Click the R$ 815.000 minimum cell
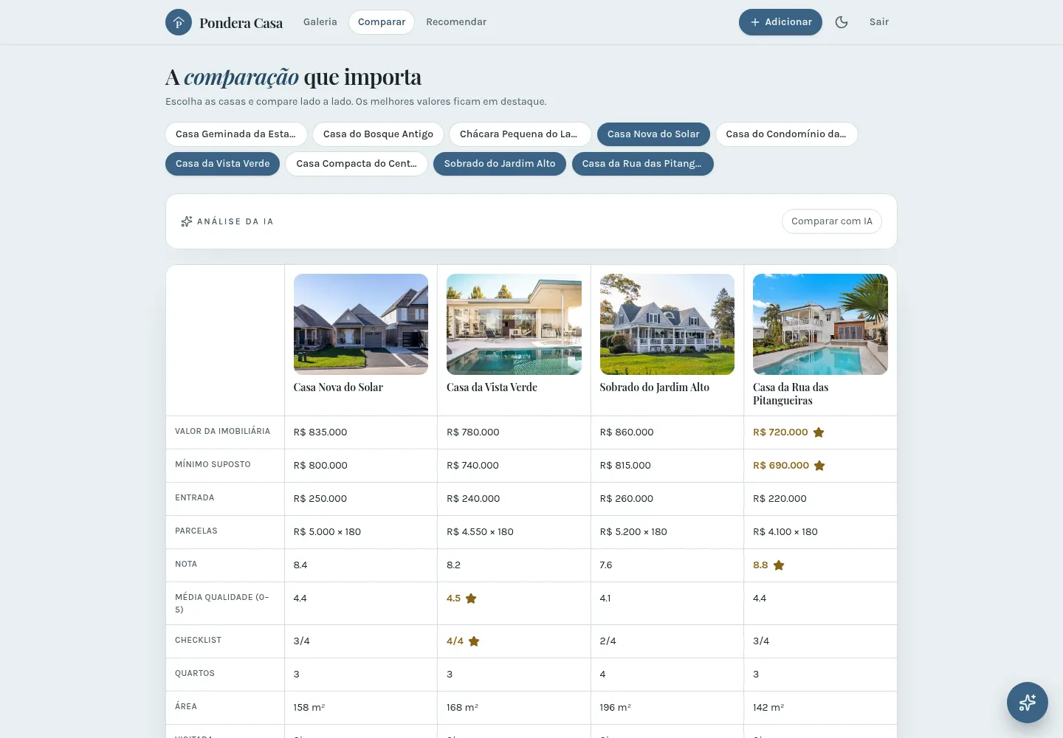 pyautogui.click(x=667, y=466)
